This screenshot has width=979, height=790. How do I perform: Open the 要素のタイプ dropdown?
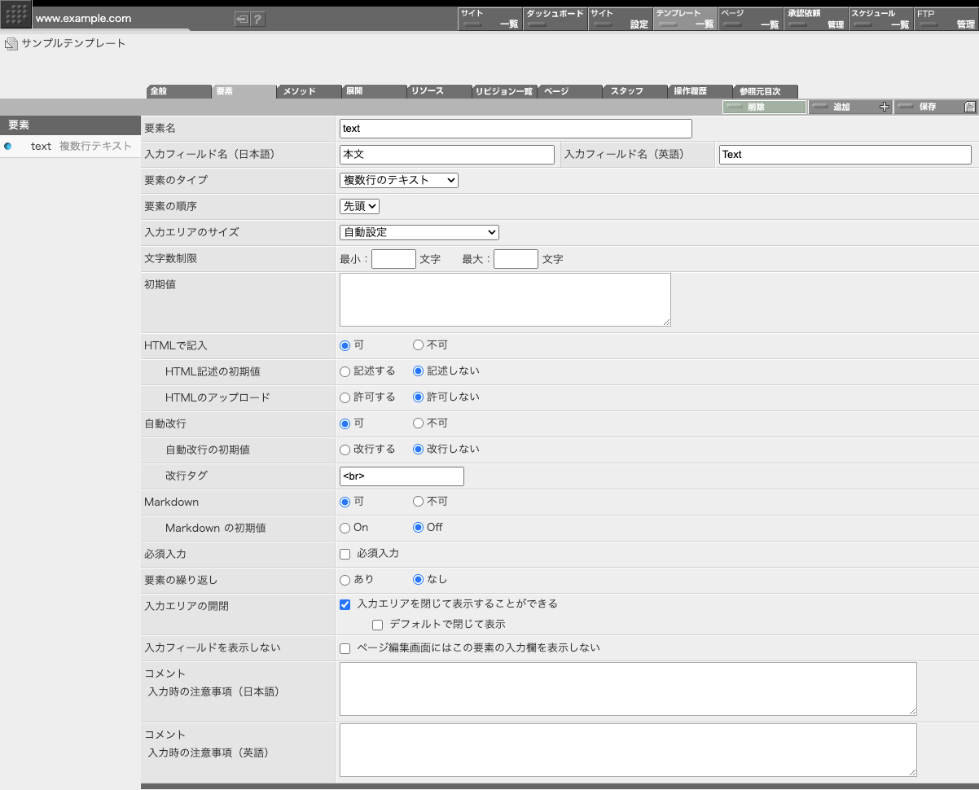click(400, 180)
